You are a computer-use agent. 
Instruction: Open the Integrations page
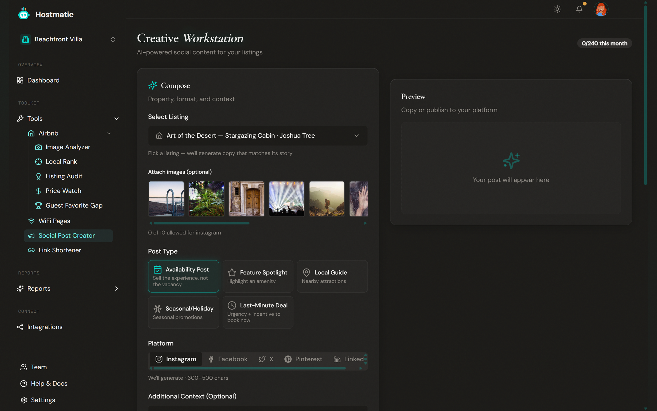pyautogui.click(x=68, y=327)
